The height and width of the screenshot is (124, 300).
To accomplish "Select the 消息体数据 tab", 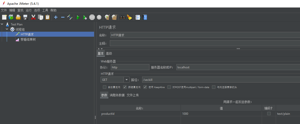I will point(117,95).
